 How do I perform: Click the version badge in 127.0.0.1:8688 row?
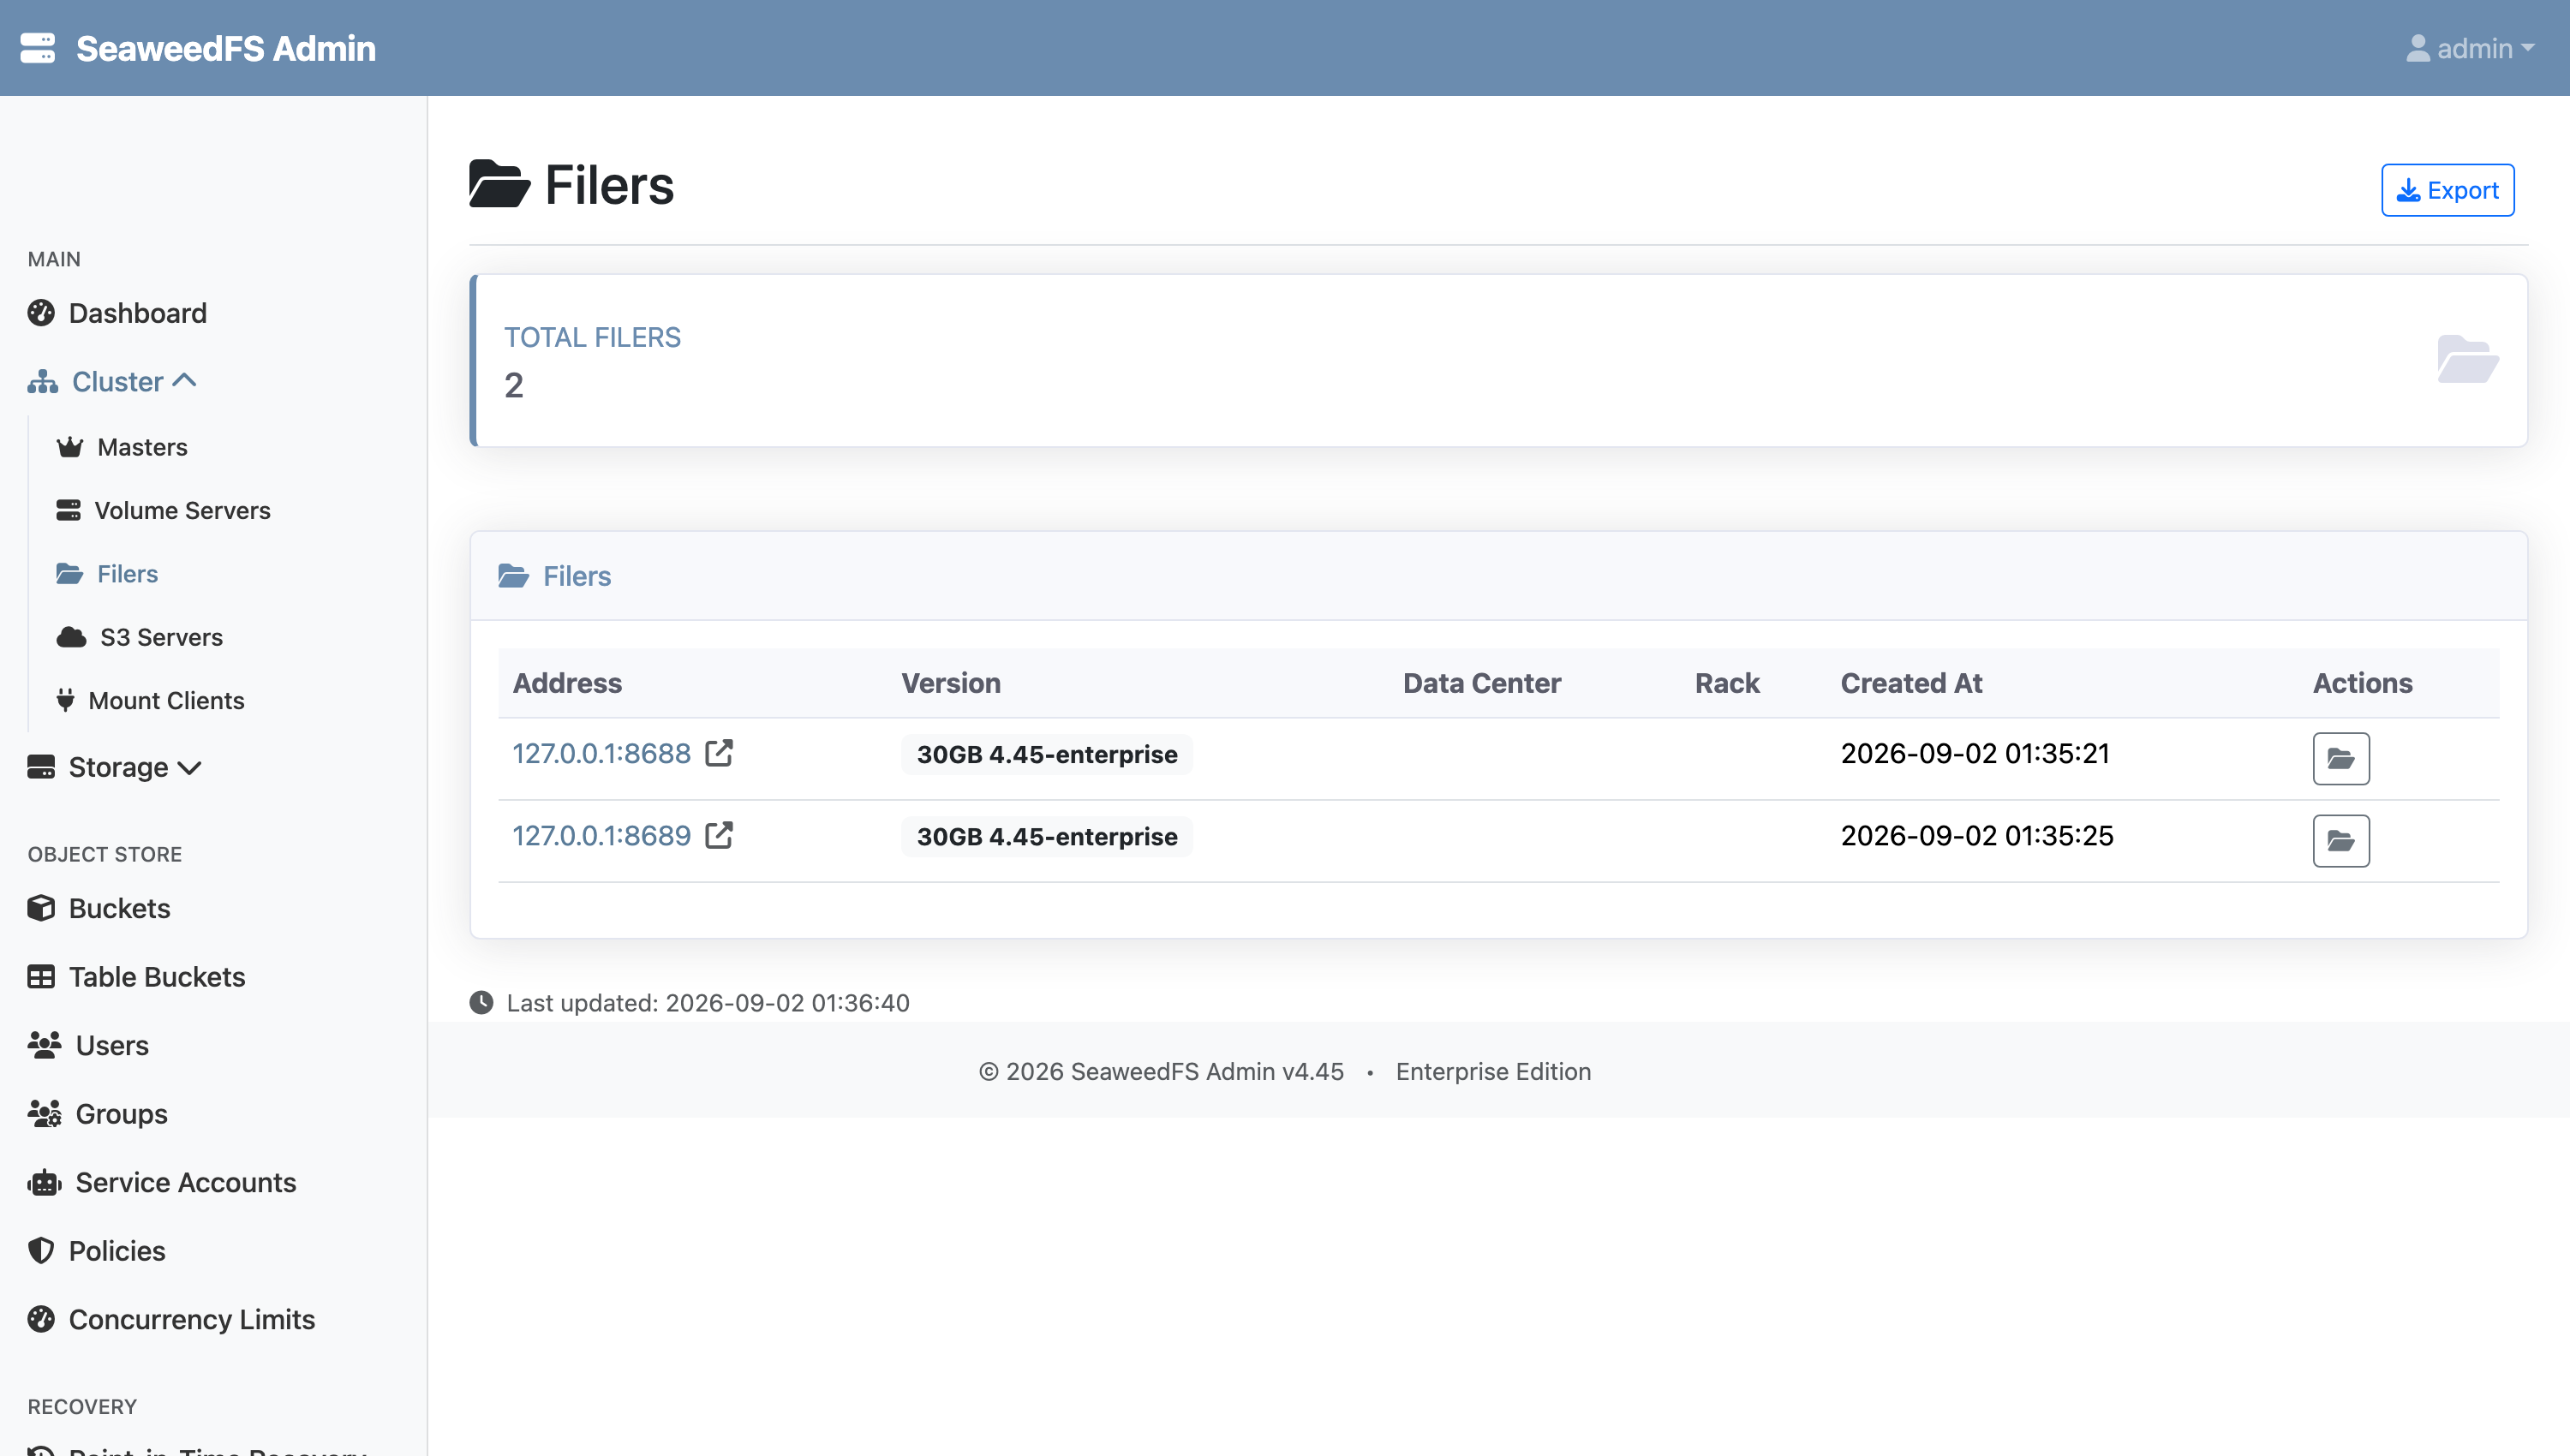coord(1047,754)
